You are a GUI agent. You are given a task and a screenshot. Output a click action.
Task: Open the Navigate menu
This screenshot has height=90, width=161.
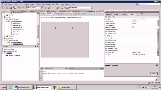tap(26, 4)
